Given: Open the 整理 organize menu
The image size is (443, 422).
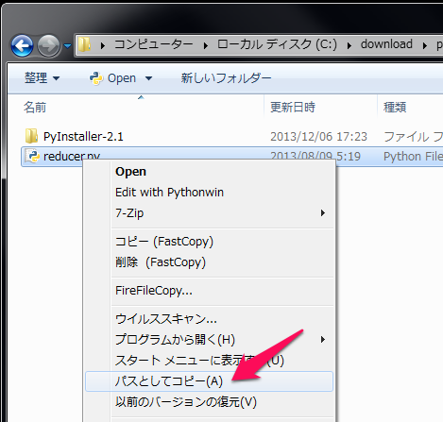Looking at the screenshot, I should (x=42, y=78).
